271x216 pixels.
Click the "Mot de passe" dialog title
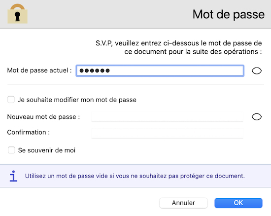(x=229, y=14)
